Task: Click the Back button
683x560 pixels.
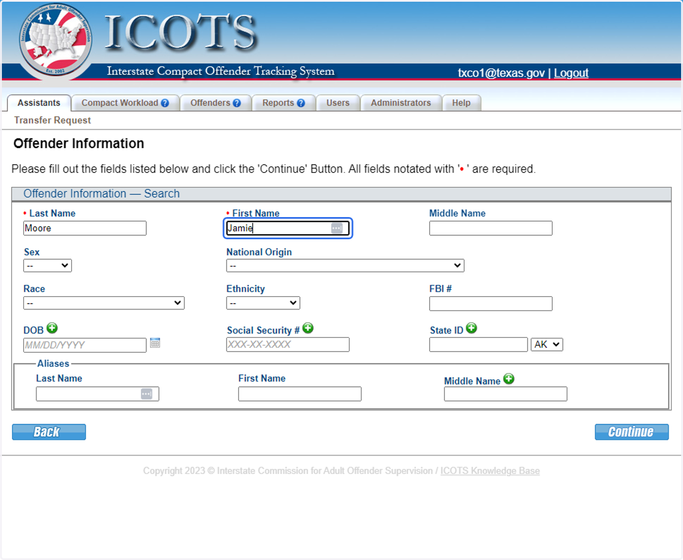Action: pos(49,432)
